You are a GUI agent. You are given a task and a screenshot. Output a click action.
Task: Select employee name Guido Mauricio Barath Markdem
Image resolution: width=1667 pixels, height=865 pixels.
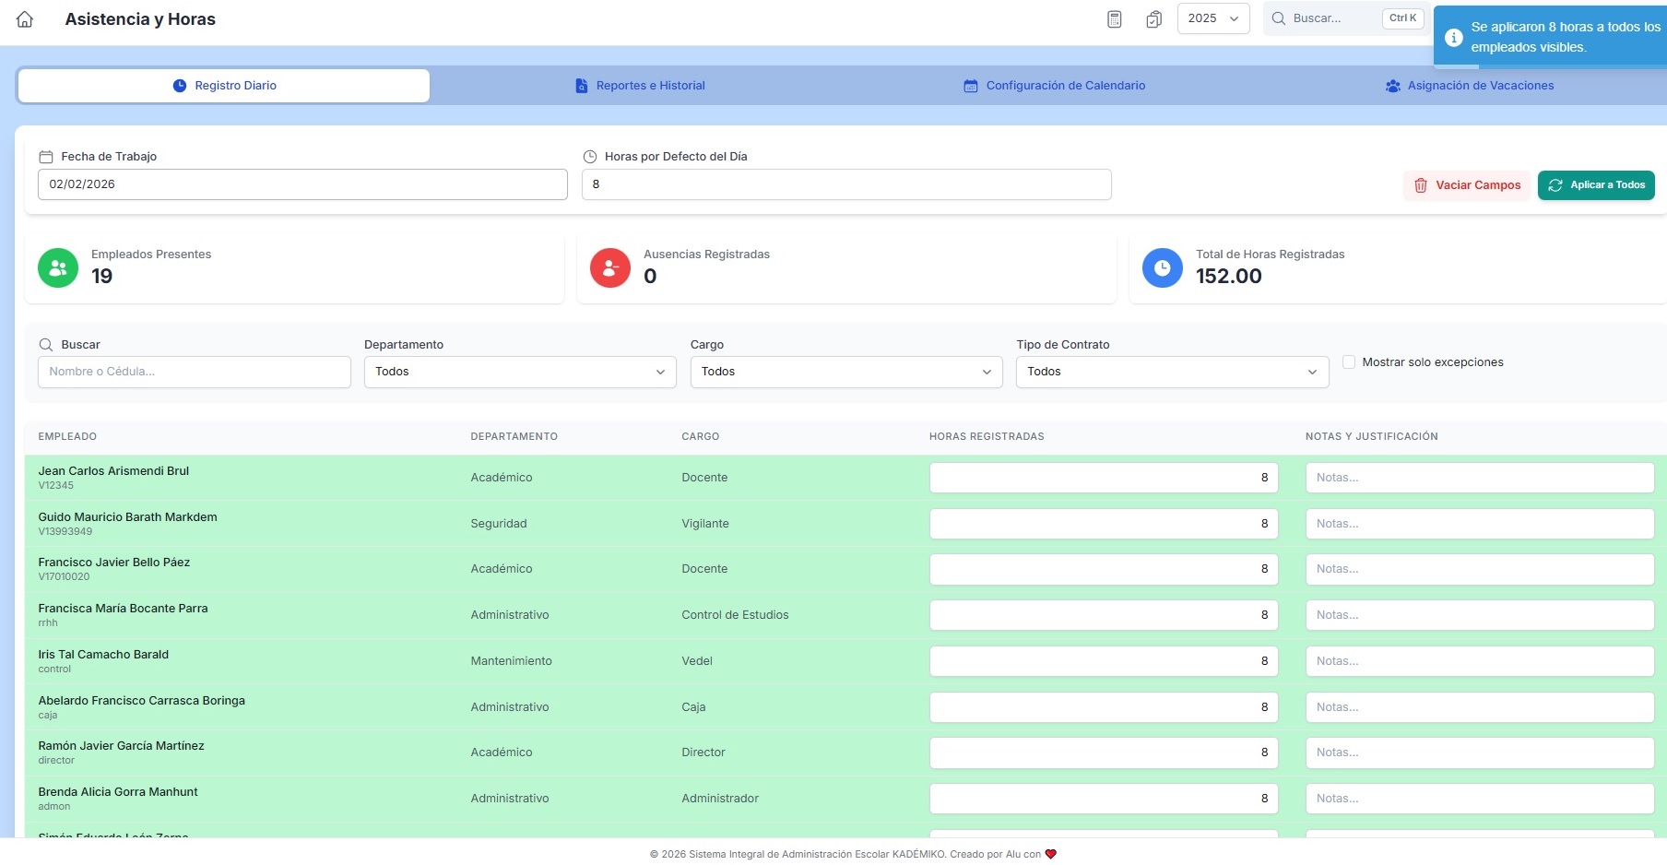pyautogui.click(x=127, y=517)
